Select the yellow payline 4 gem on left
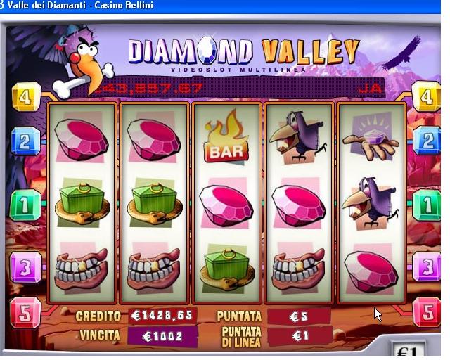 click(x=27, y=97)
